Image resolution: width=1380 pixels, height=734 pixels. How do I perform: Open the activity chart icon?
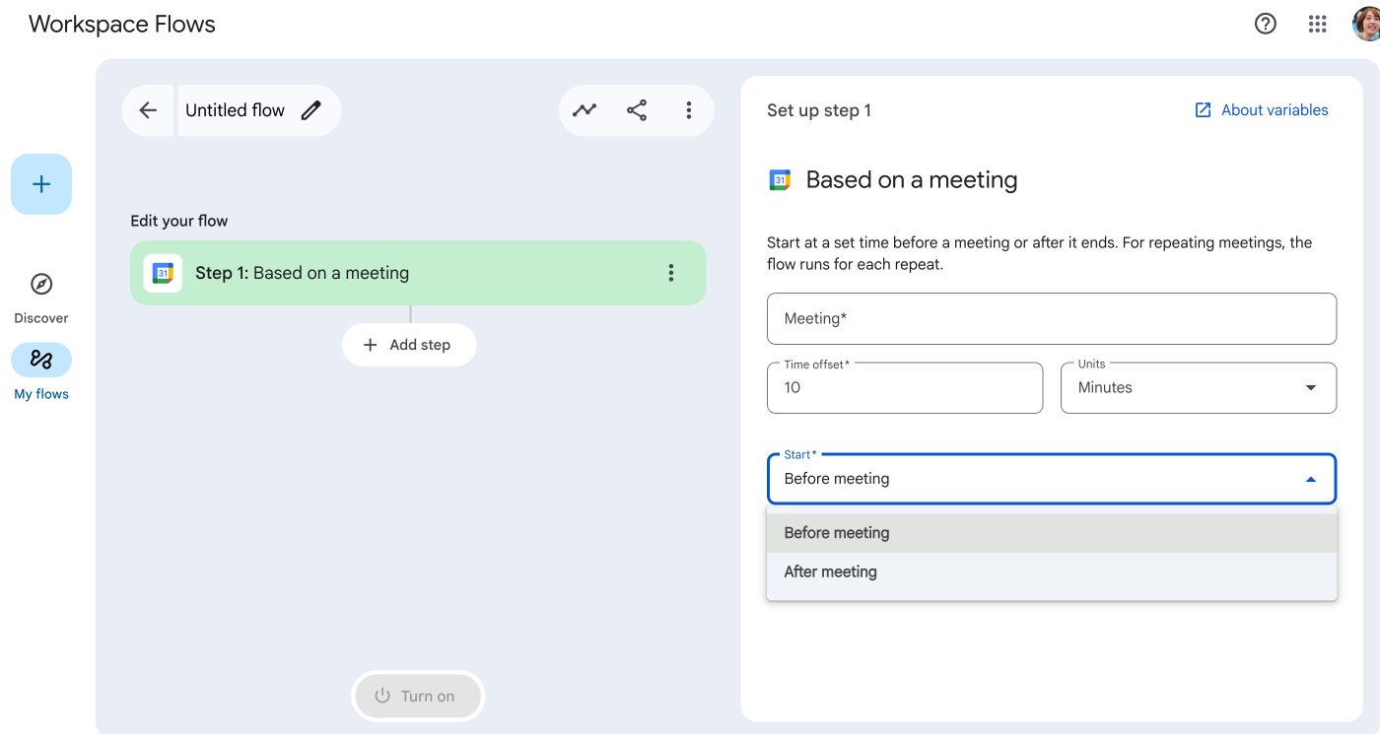(x=586, y=110)
